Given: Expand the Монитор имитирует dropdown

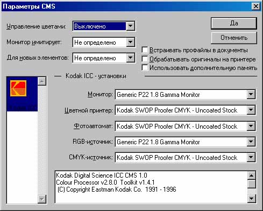Looking at the screenshot, I should pyautogui.click(x=130, y=42).
